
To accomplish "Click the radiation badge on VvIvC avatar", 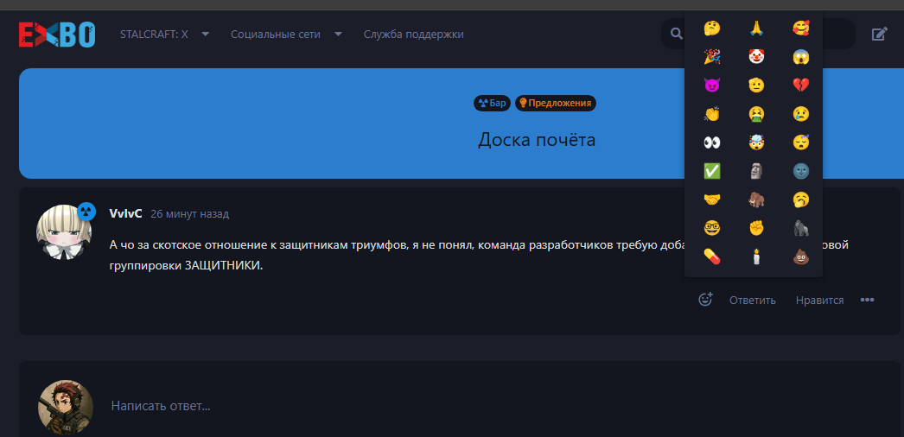I will [86, 211].
